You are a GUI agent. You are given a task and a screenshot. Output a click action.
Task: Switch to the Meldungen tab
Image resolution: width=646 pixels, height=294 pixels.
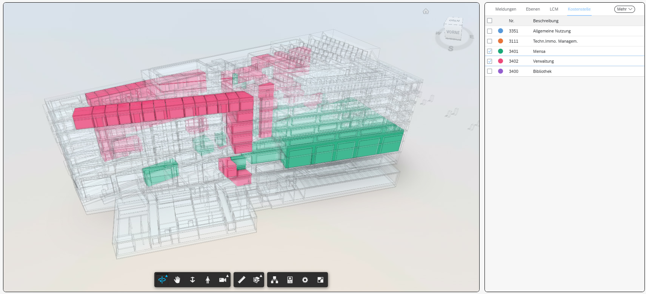coord(505,9)
